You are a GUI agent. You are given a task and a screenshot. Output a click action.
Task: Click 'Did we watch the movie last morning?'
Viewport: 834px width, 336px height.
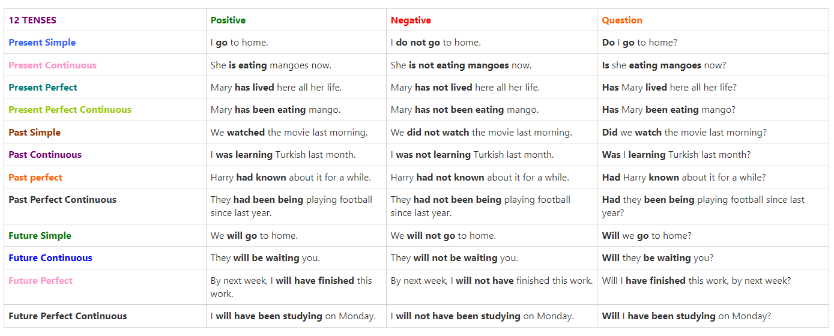click(x=684, y=133)
